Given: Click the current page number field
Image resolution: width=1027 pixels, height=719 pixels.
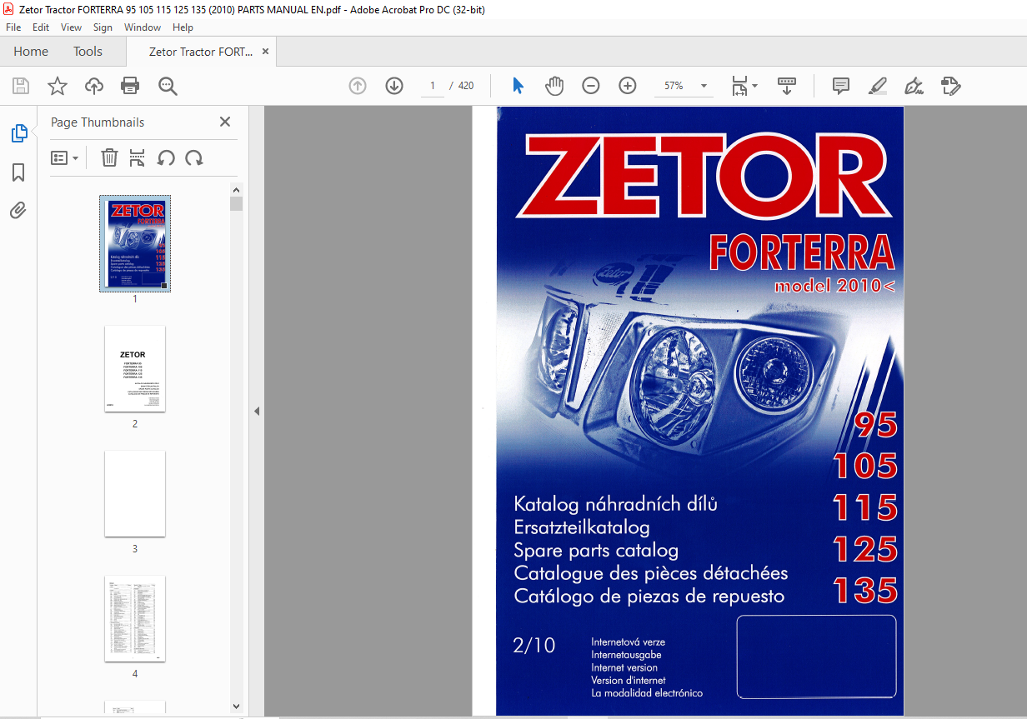Looking at the screenshot, I should coord(433,86).
